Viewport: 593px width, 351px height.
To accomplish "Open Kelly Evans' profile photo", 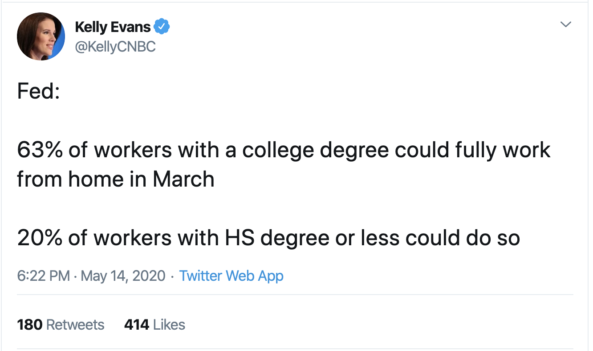I will click(x=41, y=37).
